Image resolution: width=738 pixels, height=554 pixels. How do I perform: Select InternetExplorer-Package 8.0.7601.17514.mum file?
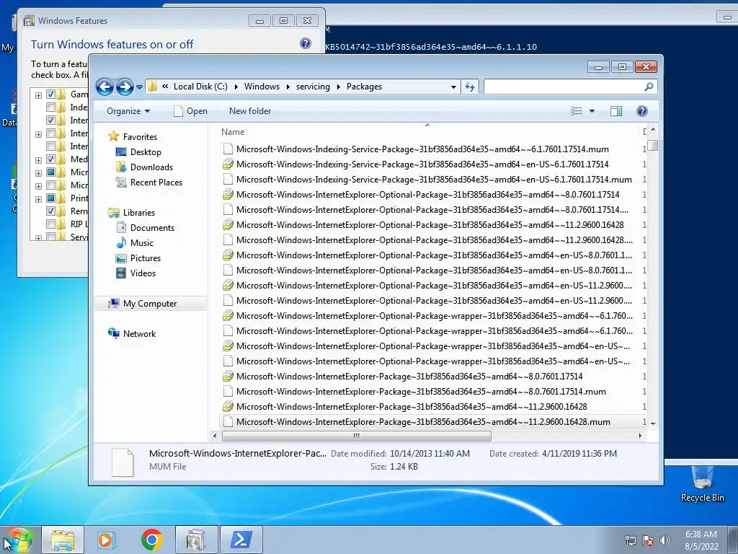point(421,392)
